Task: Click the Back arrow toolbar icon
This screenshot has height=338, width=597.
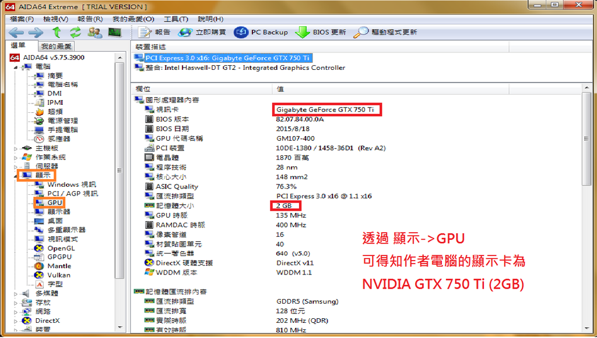Action: click(16, 33)
